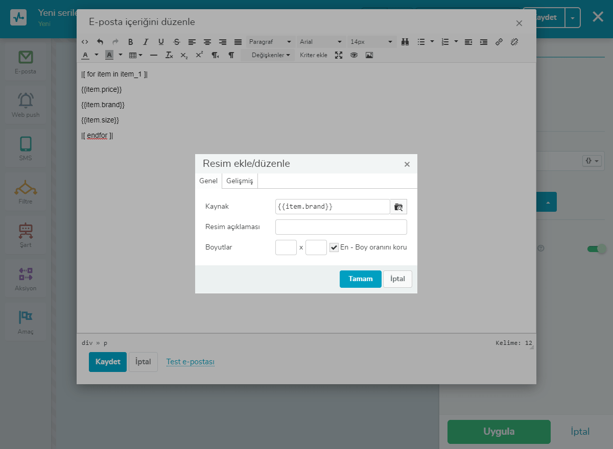Click İptal button in image dialog

397,279
